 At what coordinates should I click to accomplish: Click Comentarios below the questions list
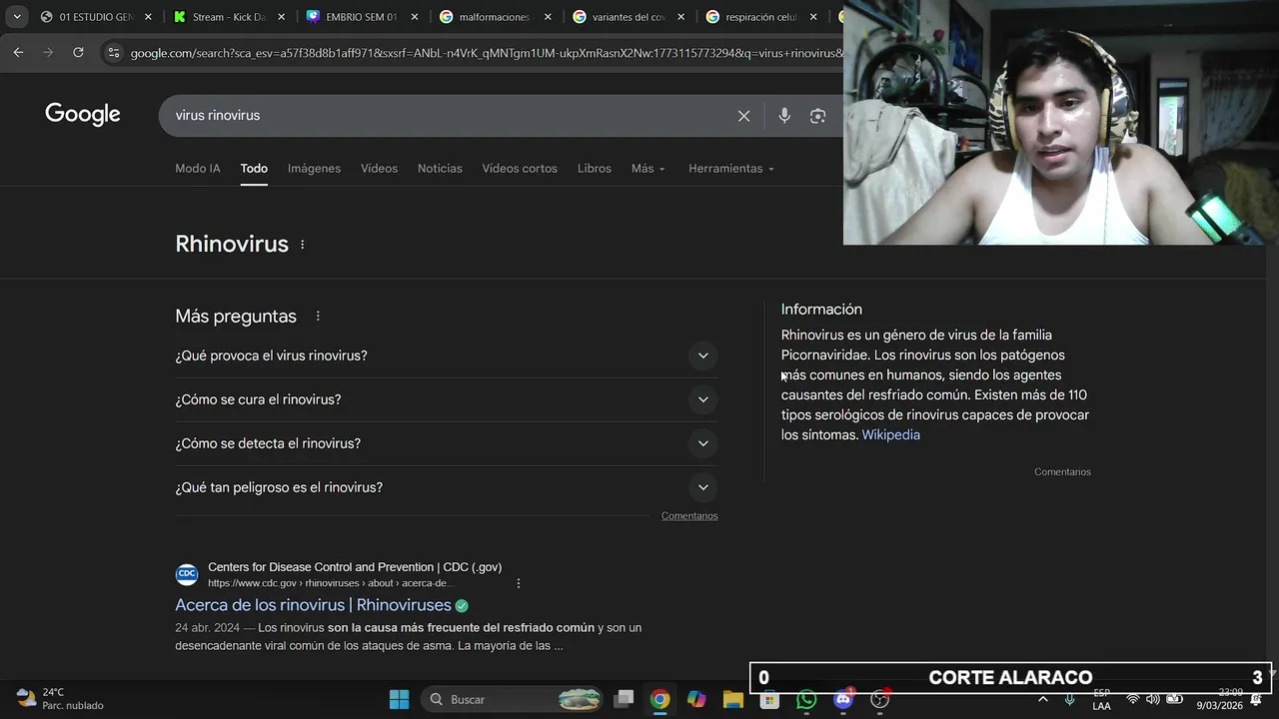689,516
